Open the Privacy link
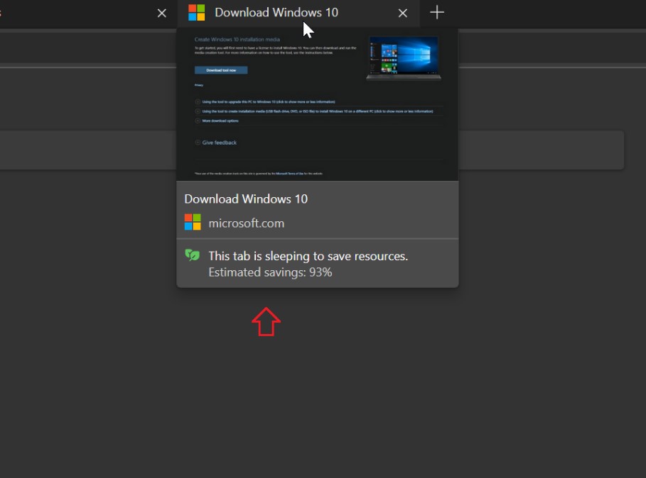The image size is (646, 478). click(198, 85)
